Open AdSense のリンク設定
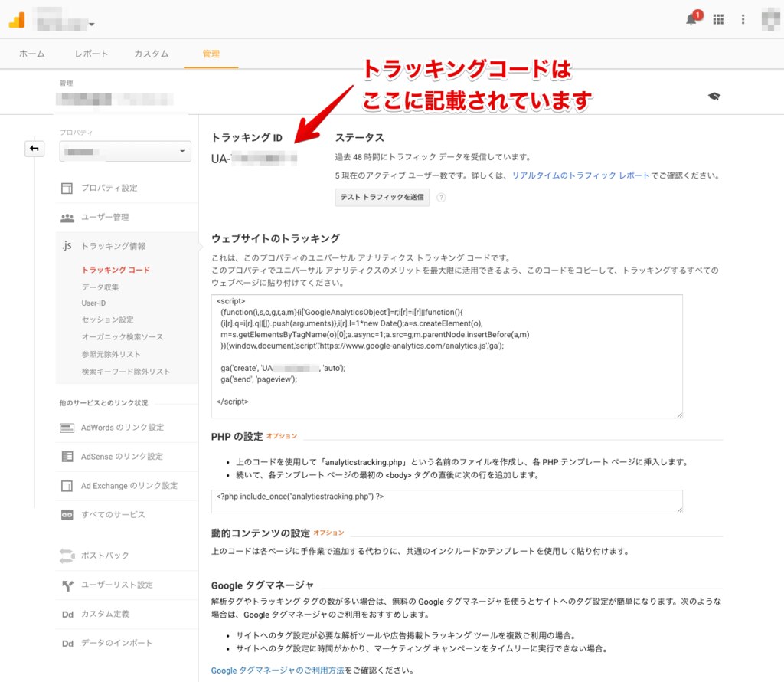The image size is (784, 682). tap(122, 457)
